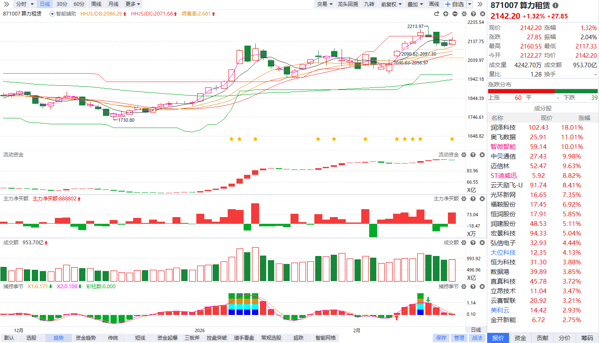Open settings gear for 成交额 panel
The width and height of the screenshot is (599, 343).
(x=464, y=243)
